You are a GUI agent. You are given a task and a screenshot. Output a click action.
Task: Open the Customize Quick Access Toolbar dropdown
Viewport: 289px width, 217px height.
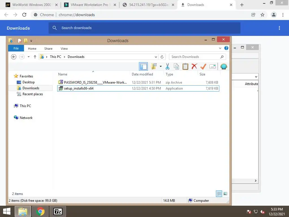31,41
